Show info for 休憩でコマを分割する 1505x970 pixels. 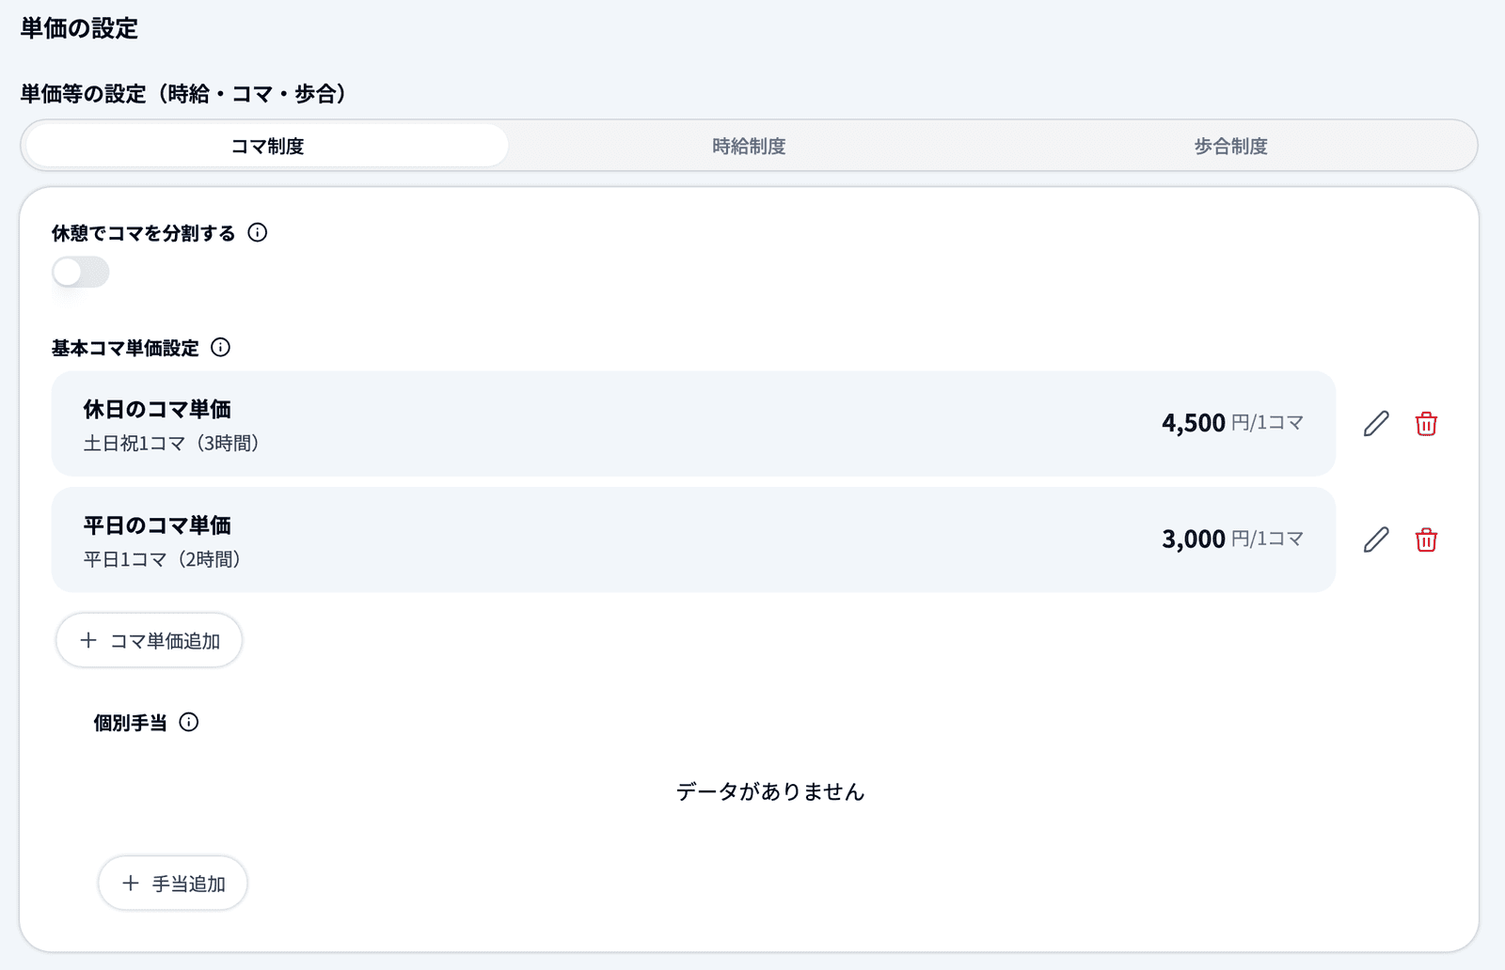pyautogui.click(x=258, y=232)
